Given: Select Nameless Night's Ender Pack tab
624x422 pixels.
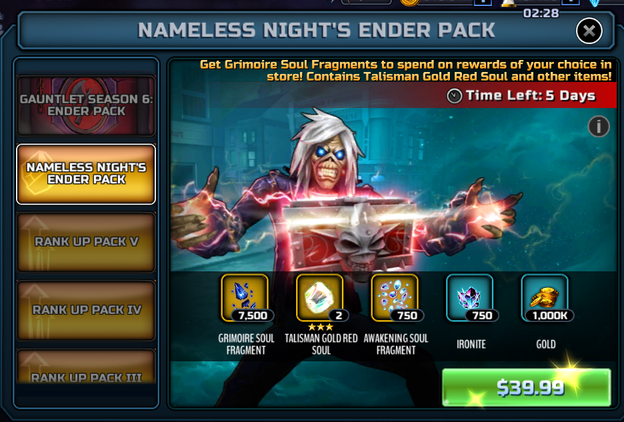Looking at the screenshot, I should pos(86,174).
